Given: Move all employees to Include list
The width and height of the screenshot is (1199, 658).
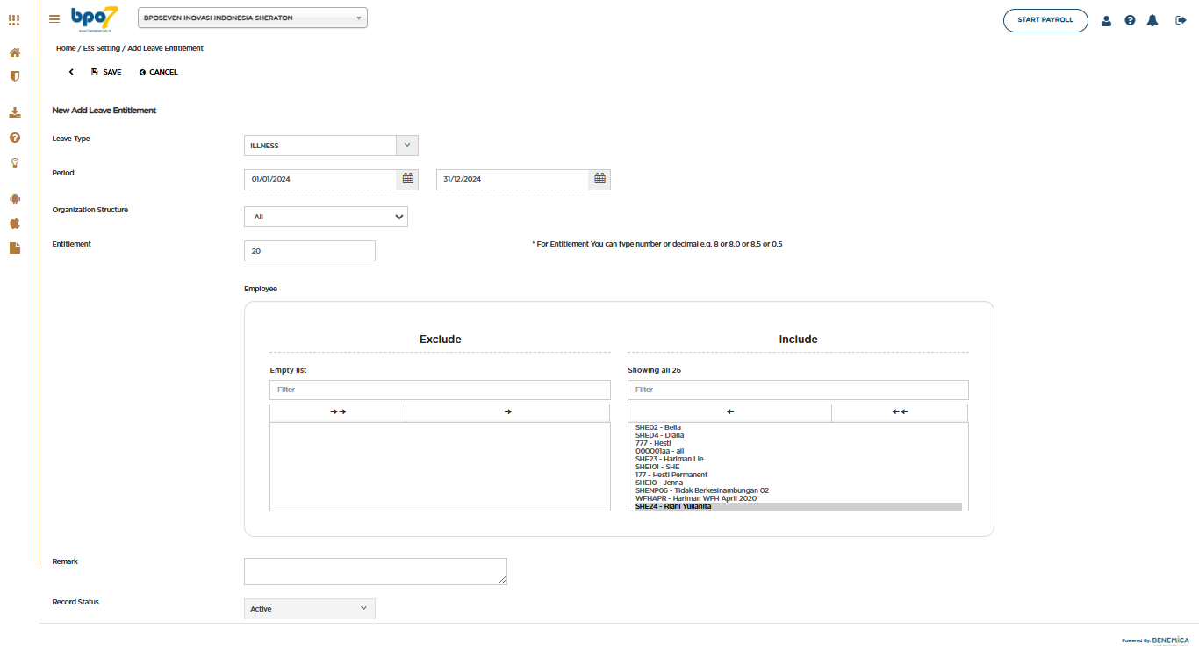Looking at the screenshot, I should point(338,412).
